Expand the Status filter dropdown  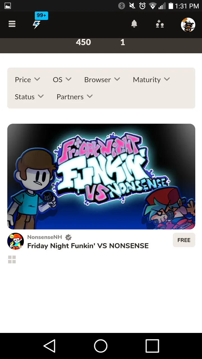pos(29,97)
